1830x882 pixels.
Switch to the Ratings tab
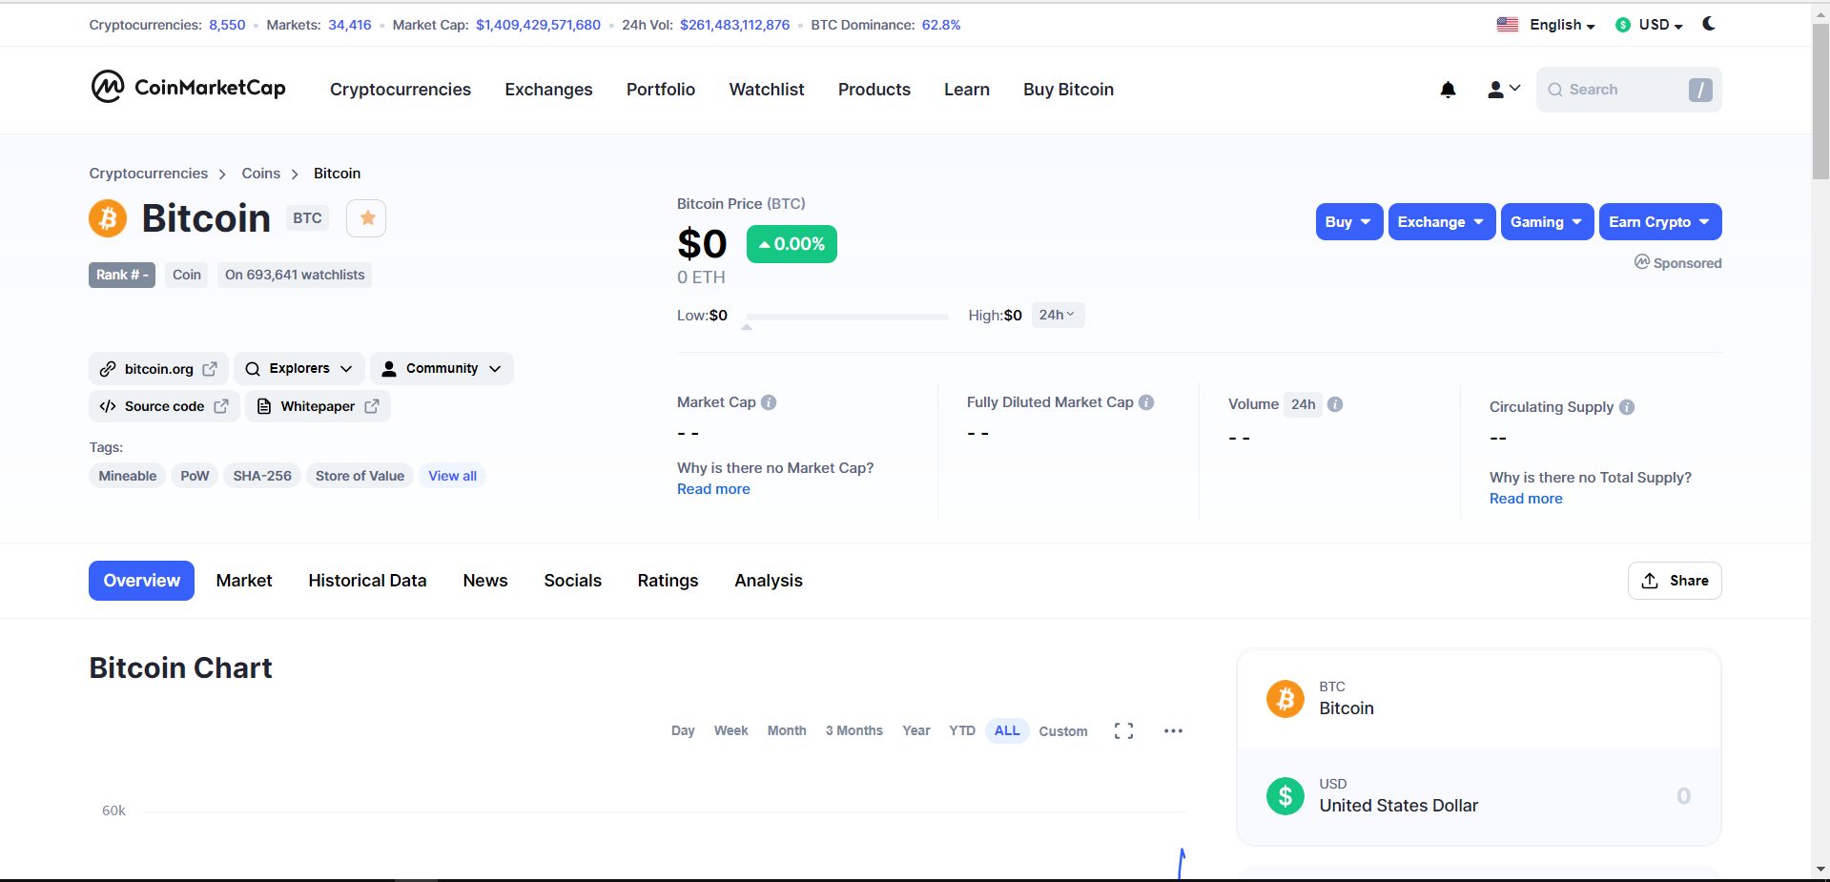(x=668, y=581)
